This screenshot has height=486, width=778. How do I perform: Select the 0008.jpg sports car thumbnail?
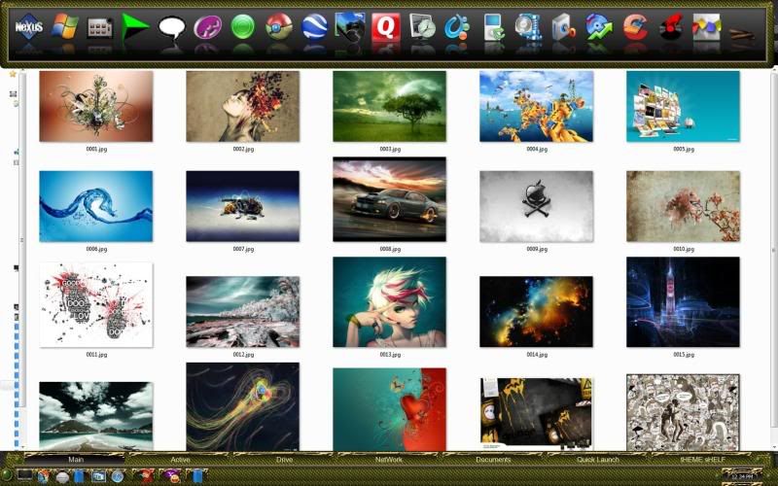coord(390,199)
